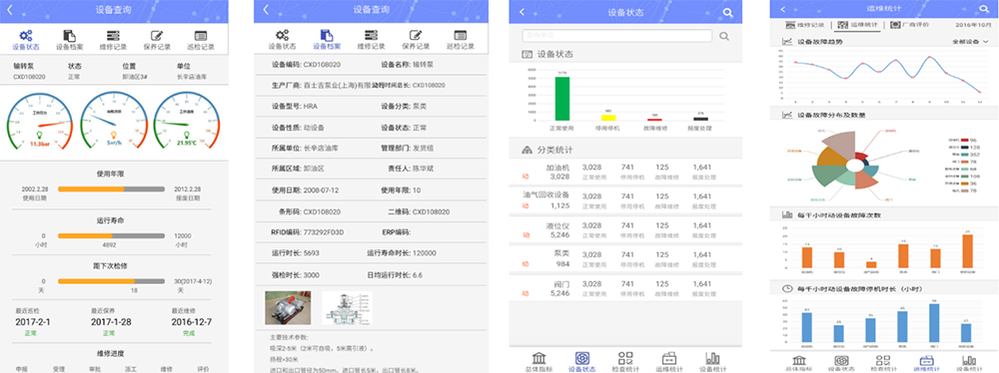Open the 2016年10月 date selector
This screenshot has width=999, height=373.
(974, 25)
